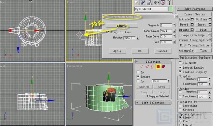Open Extrude settings box icon

click(192, 19)
